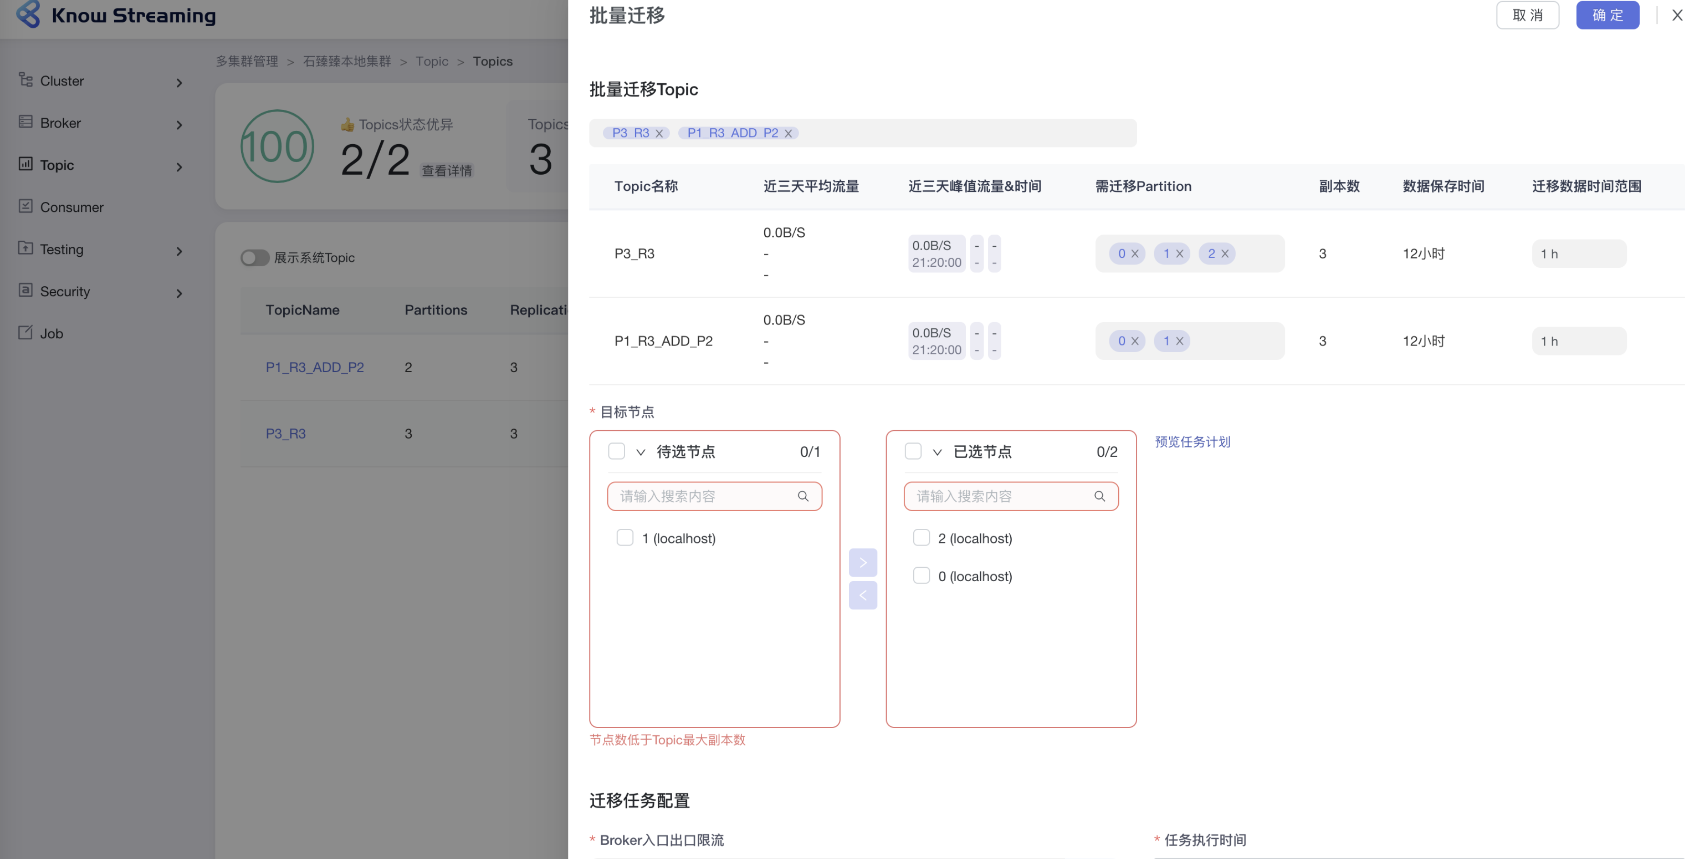Check the 2 (localhost) node checkbox
This screenshot has width=1688, height=859.
coord(921,537)
